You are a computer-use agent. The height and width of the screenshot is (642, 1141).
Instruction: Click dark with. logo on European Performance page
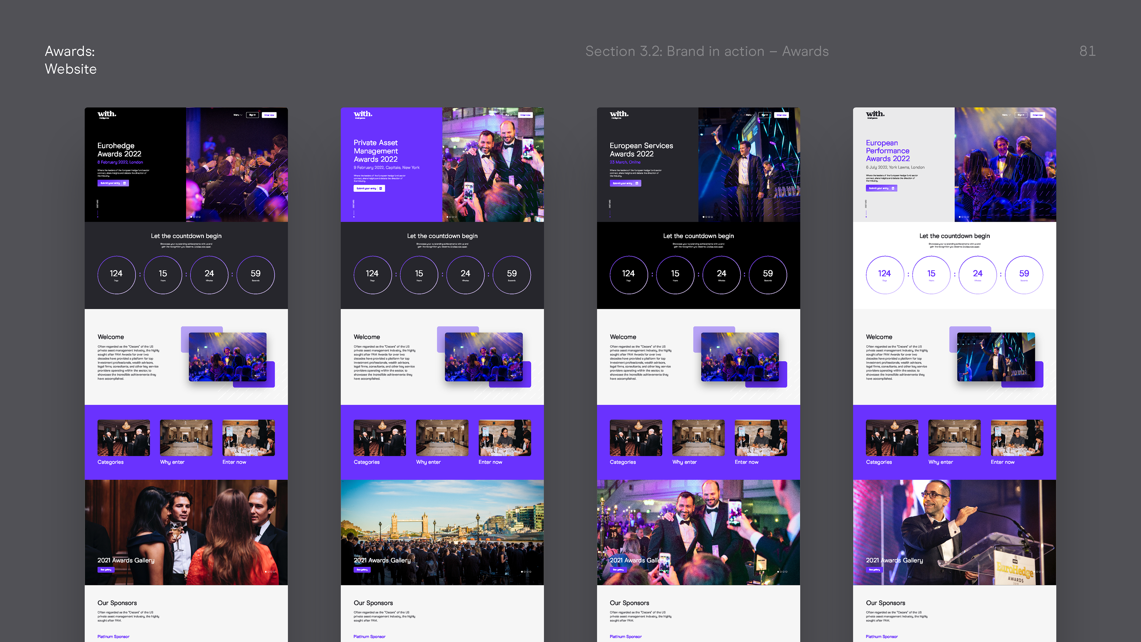pos(875,114)
